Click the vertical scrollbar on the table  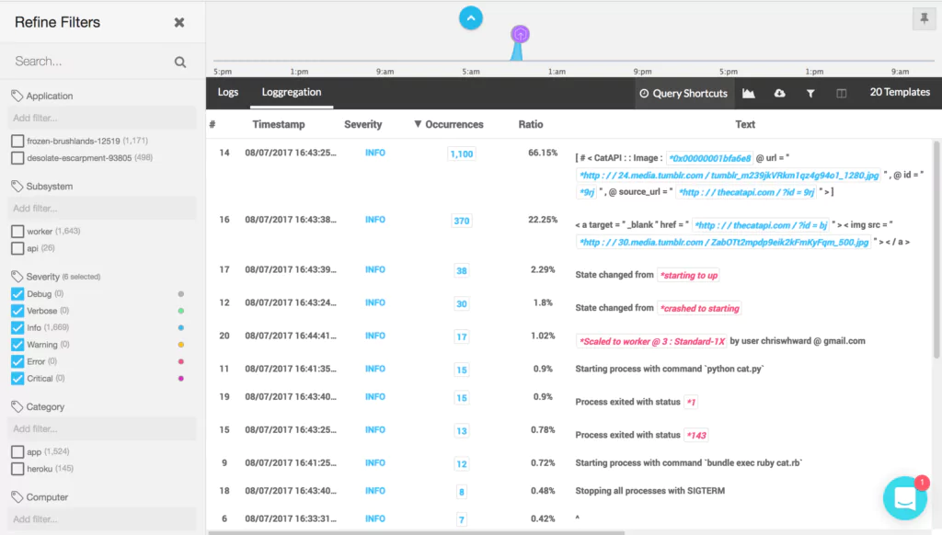(936, 249)
